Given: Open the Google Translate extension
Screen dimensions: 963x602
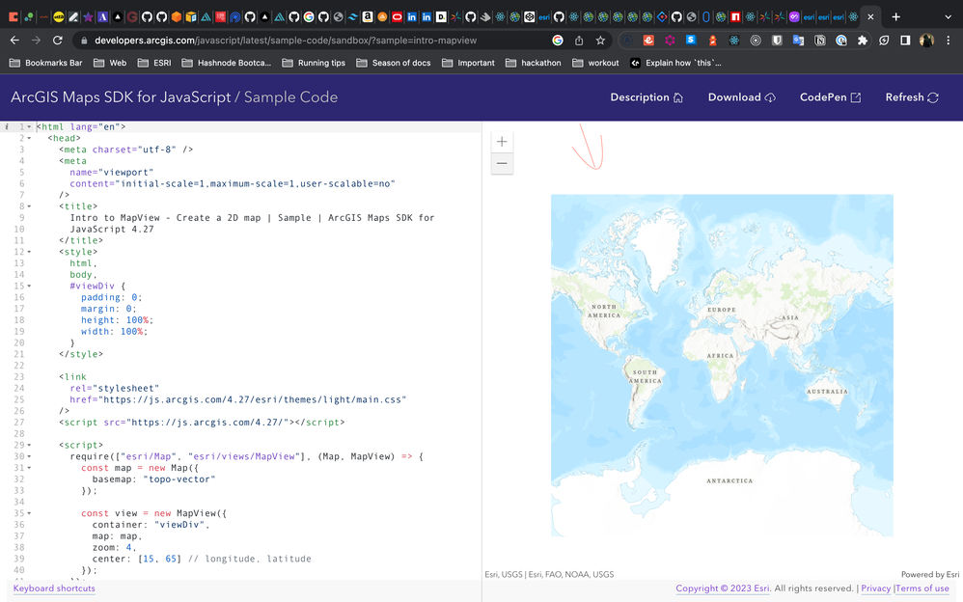Looking at the screenshot, I should point(798,40).
